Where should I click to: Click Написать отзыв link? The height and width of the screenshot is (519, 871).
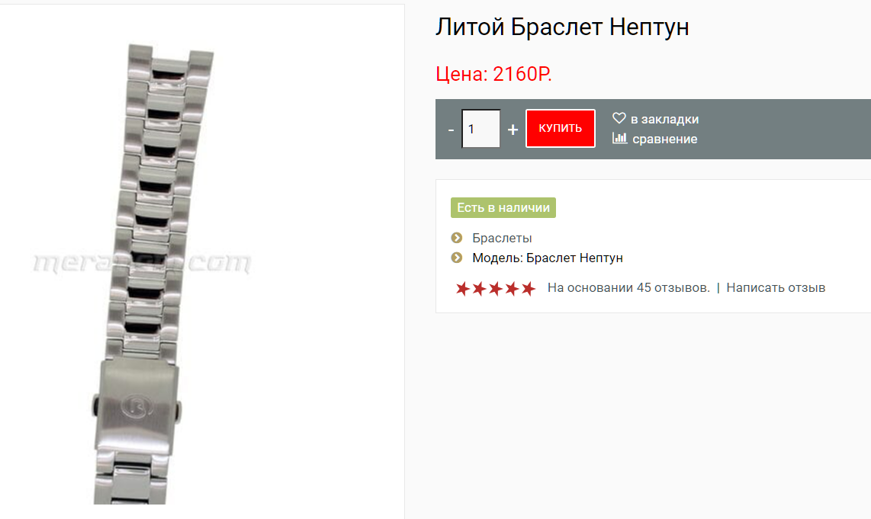776,287
